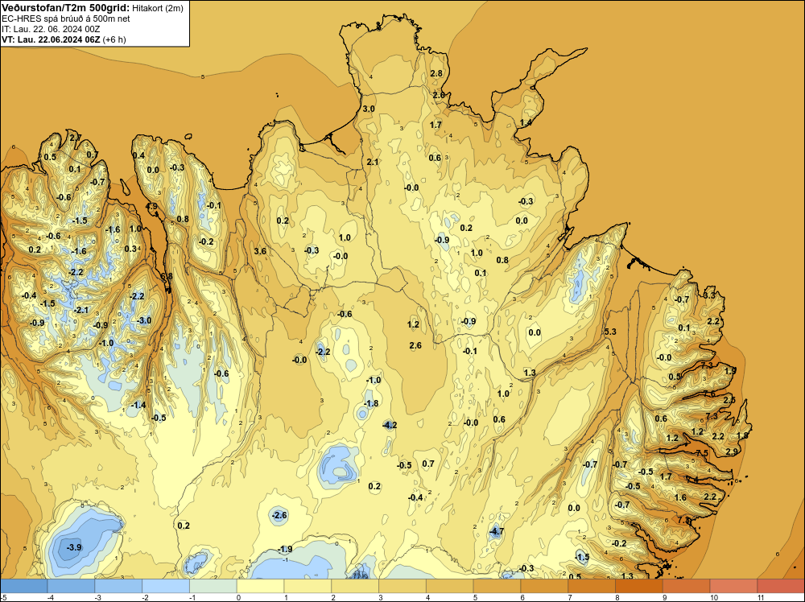Screen dimensions: 805x602
Task: Click the 2.9 temperature value
Action: tap(732, 451)
